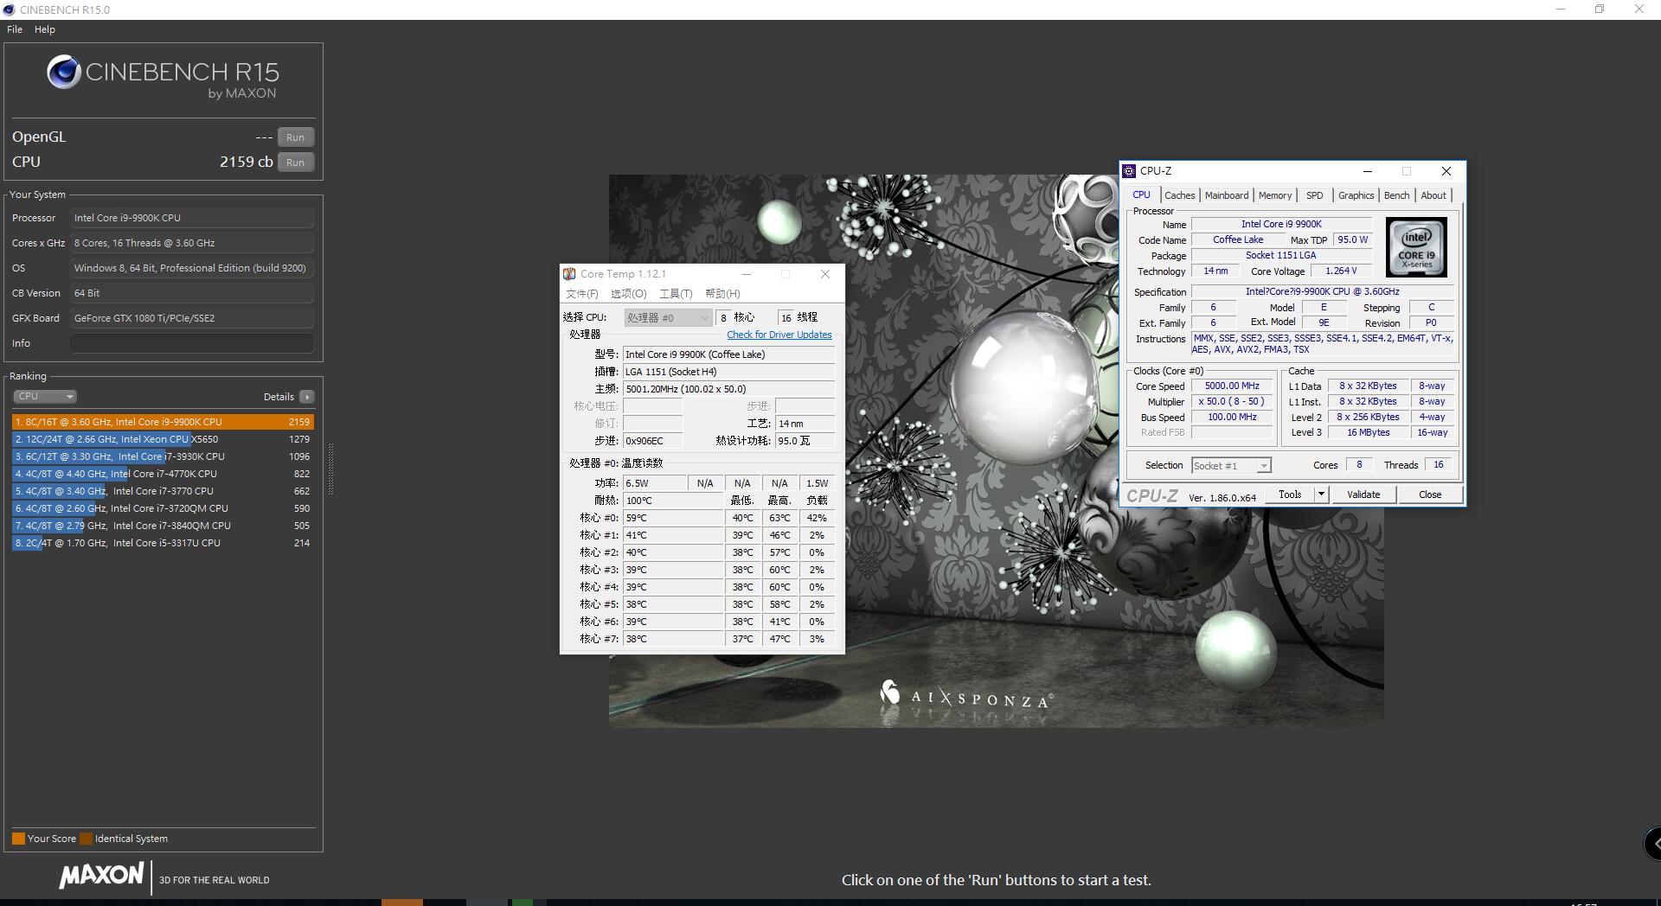The image size is (1661, 906).
Task: Open Core Temp 选项(O) menu
Action: [629, 294]
